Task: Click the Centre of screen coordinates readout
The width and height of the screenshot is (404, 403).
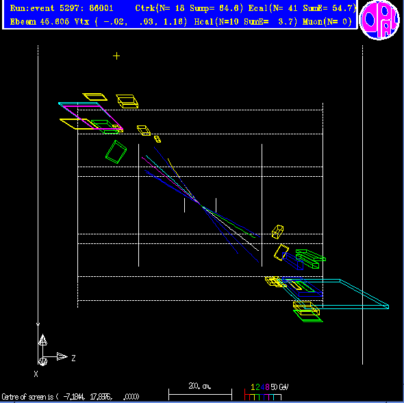Action: tap(71, 396)
